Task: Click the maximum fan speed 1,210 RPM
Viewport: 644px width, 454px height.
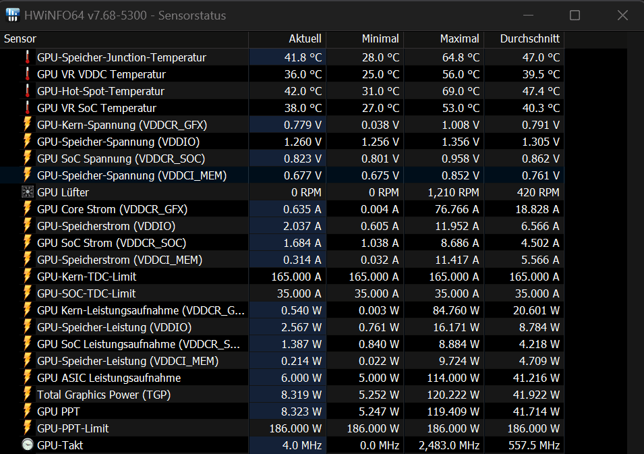Action: [453, 192]
